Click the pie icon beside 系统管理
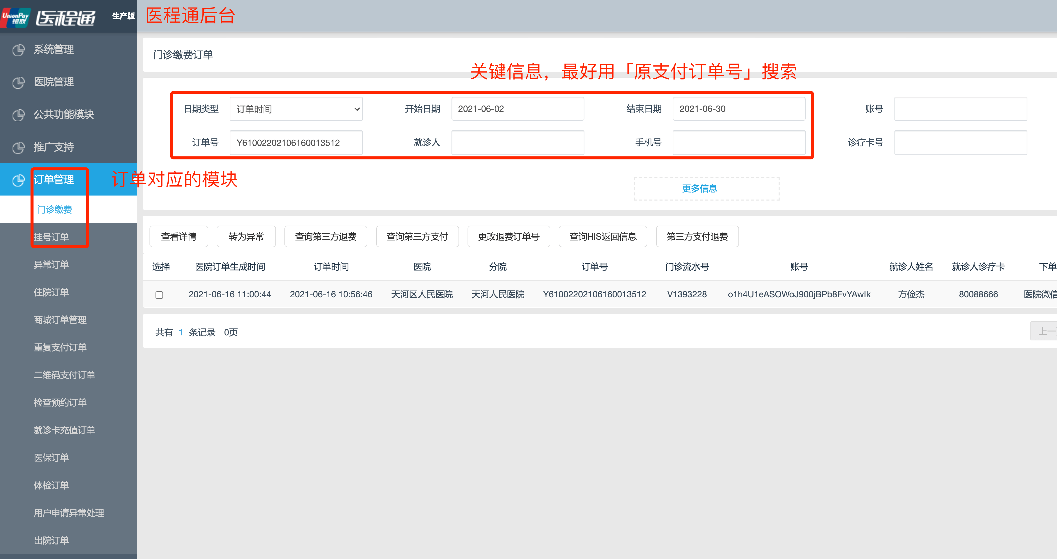Image resolution: width=1057 pixels, height=559 pixels. pos(18,50)
